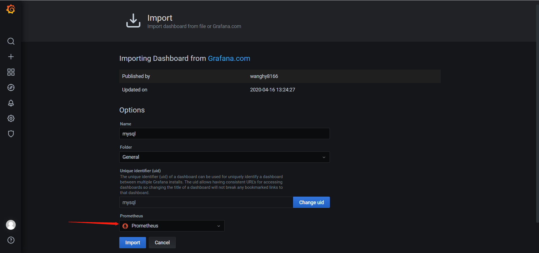Click the Name field label

125,124
